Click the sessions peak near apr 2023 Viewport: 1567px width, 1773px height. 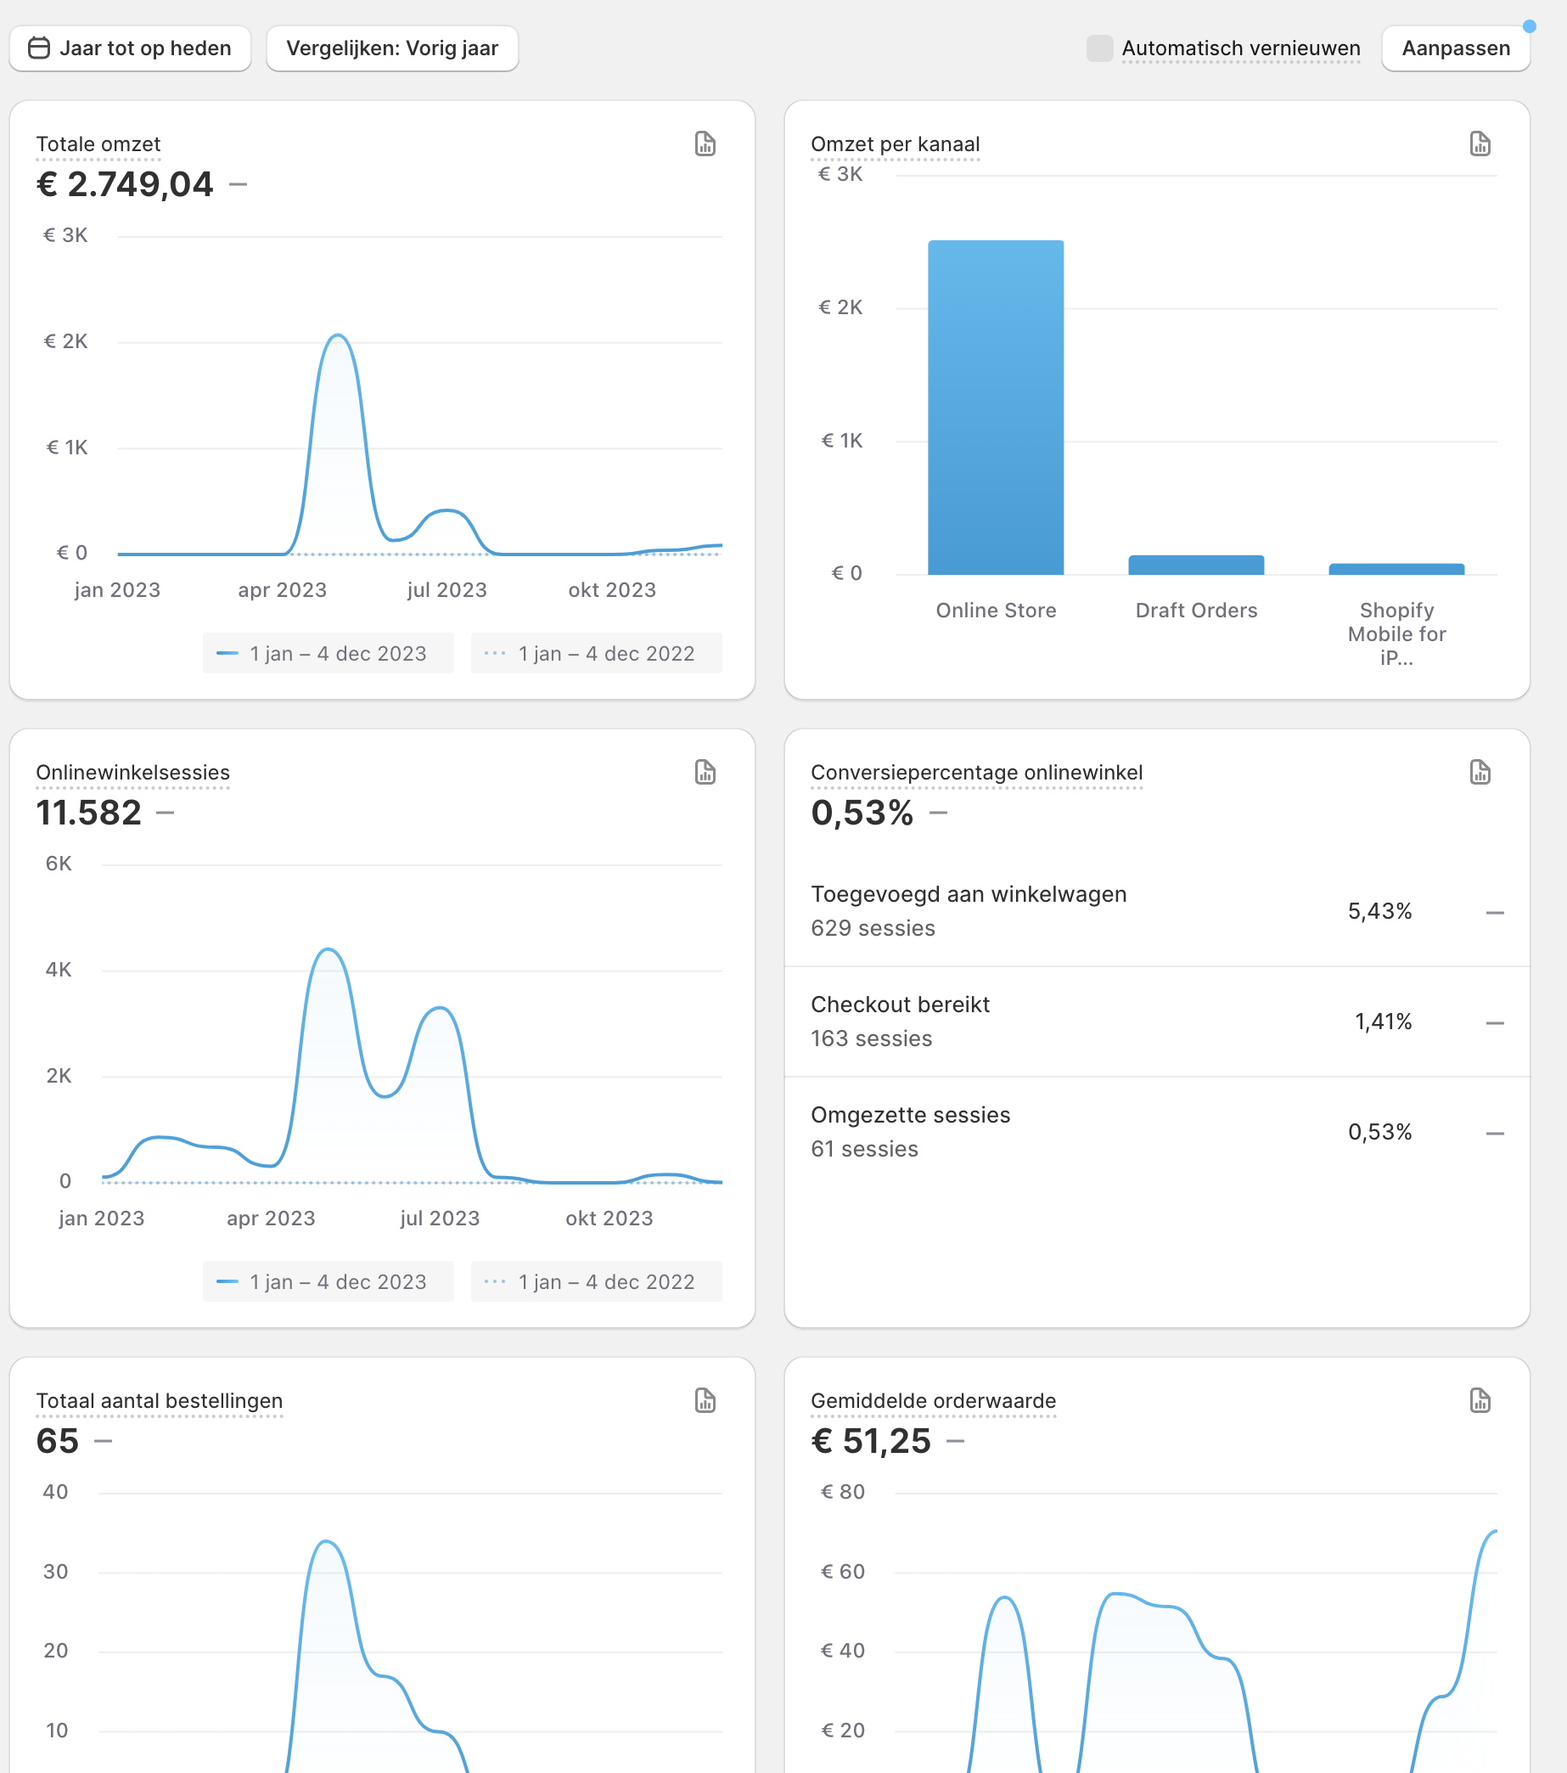(x=328, y=950)
